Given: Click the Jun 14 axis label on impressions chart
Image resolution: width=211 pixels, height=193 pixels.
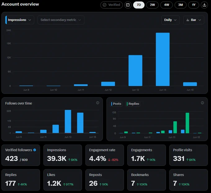Looking at the screenshot, I should tap(163, 90).
